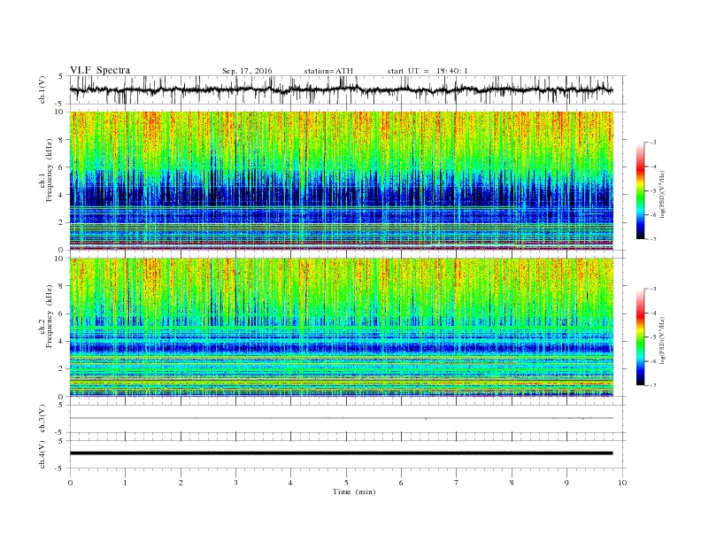Click the "ch.1(V)" waveform axis label

pos(42,89)
